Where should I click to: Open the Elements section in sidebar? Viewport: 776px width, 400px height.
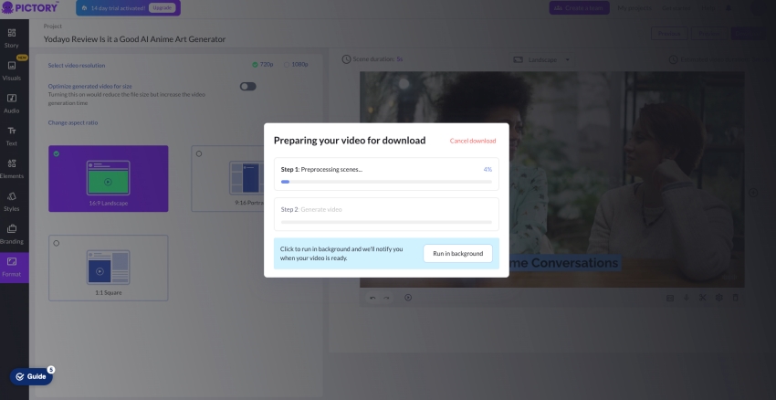(12, 169)
